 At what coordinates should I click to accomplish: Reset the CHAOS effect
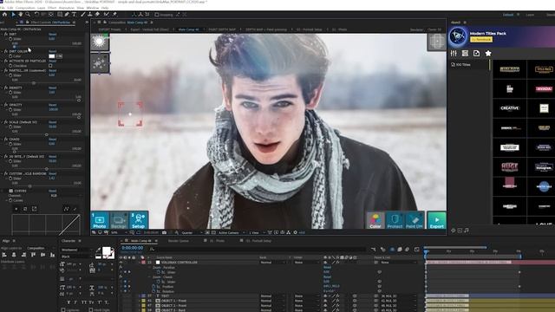52,140
